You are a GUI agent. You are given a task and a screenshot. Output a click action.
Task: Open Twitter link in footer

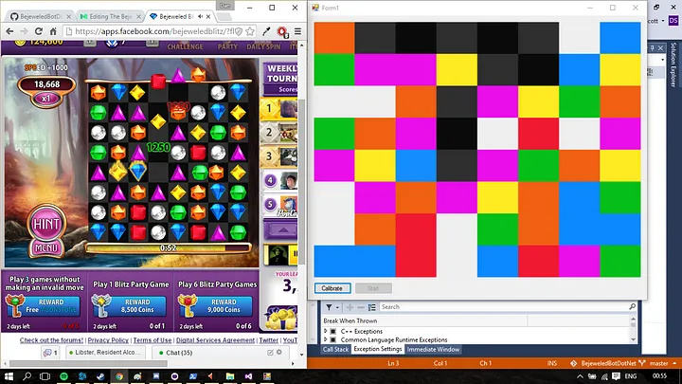(x=268, y=340)
